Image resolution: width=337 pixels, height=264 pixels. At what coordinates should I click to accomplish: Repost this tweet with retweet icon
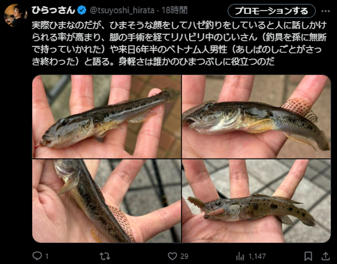[x=105, y=256]
